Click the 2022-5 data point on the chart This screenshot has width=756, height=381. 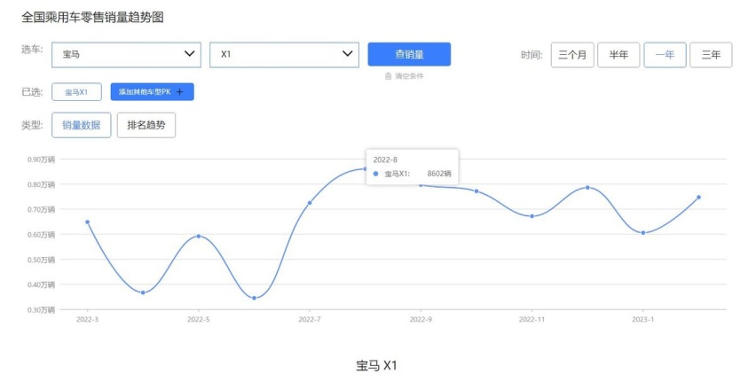click(199, 236)
